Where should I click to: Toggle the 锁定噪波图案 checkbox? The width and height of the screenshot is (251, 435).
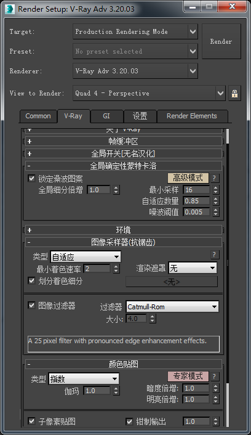point(31,179)
